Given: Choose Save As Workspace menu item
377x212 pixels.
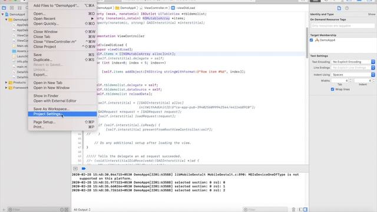Looking at the screenshot, I should tap(62, 109).
